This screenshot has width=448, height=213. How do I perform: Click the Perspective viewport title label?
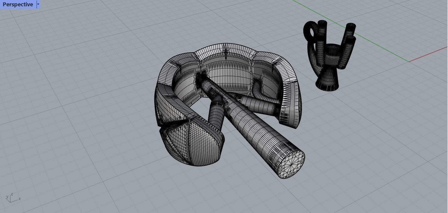18,4
